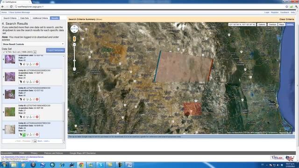Go to Next results page
This screenshot has width=299, height=168.
pyautogui.click(x=40, y=141)
